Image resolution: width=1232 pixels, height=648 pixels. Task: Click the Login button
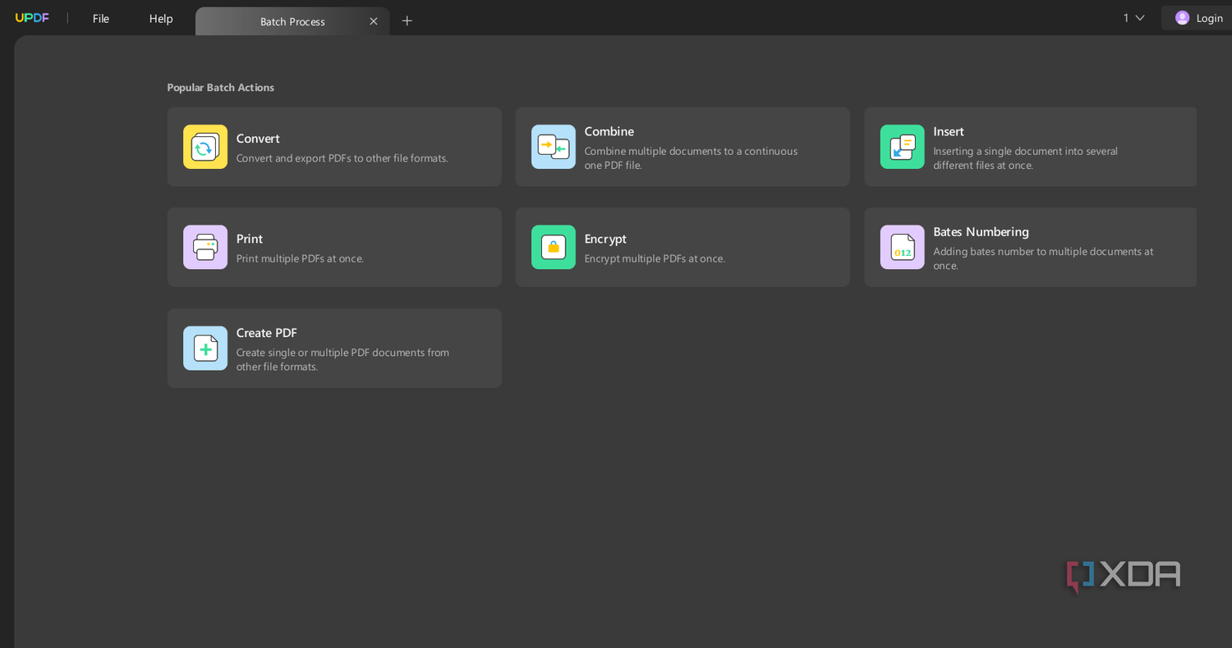(1199, 18)
